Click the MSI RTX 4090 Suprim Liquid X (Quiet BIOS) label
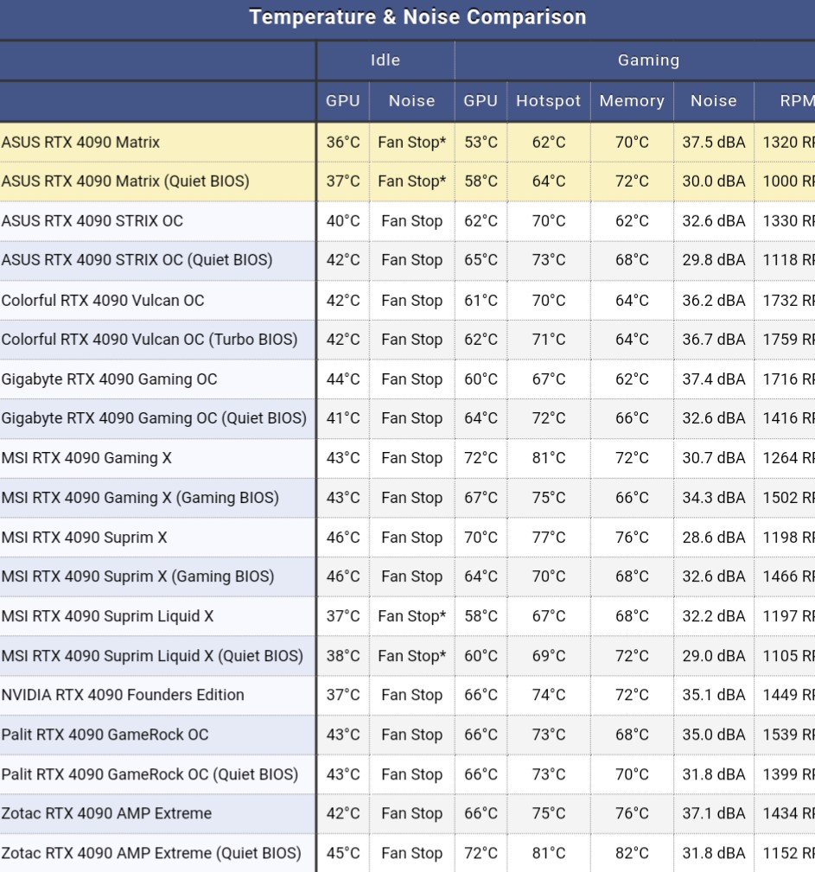This screenshot has height=872, width=815. click(152, 656)
